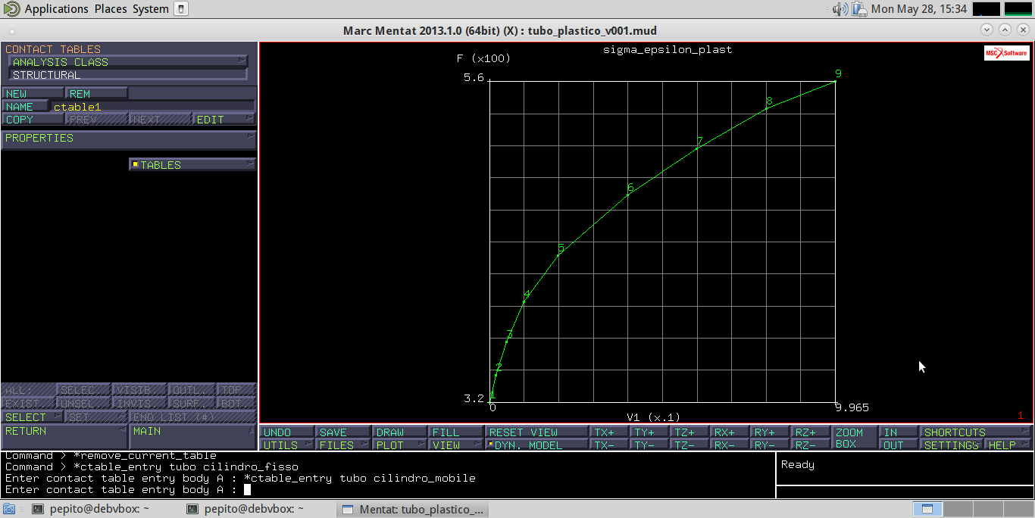Click the command prompt input line
The height and width of the screenshot is (518, 1035).
388,490
